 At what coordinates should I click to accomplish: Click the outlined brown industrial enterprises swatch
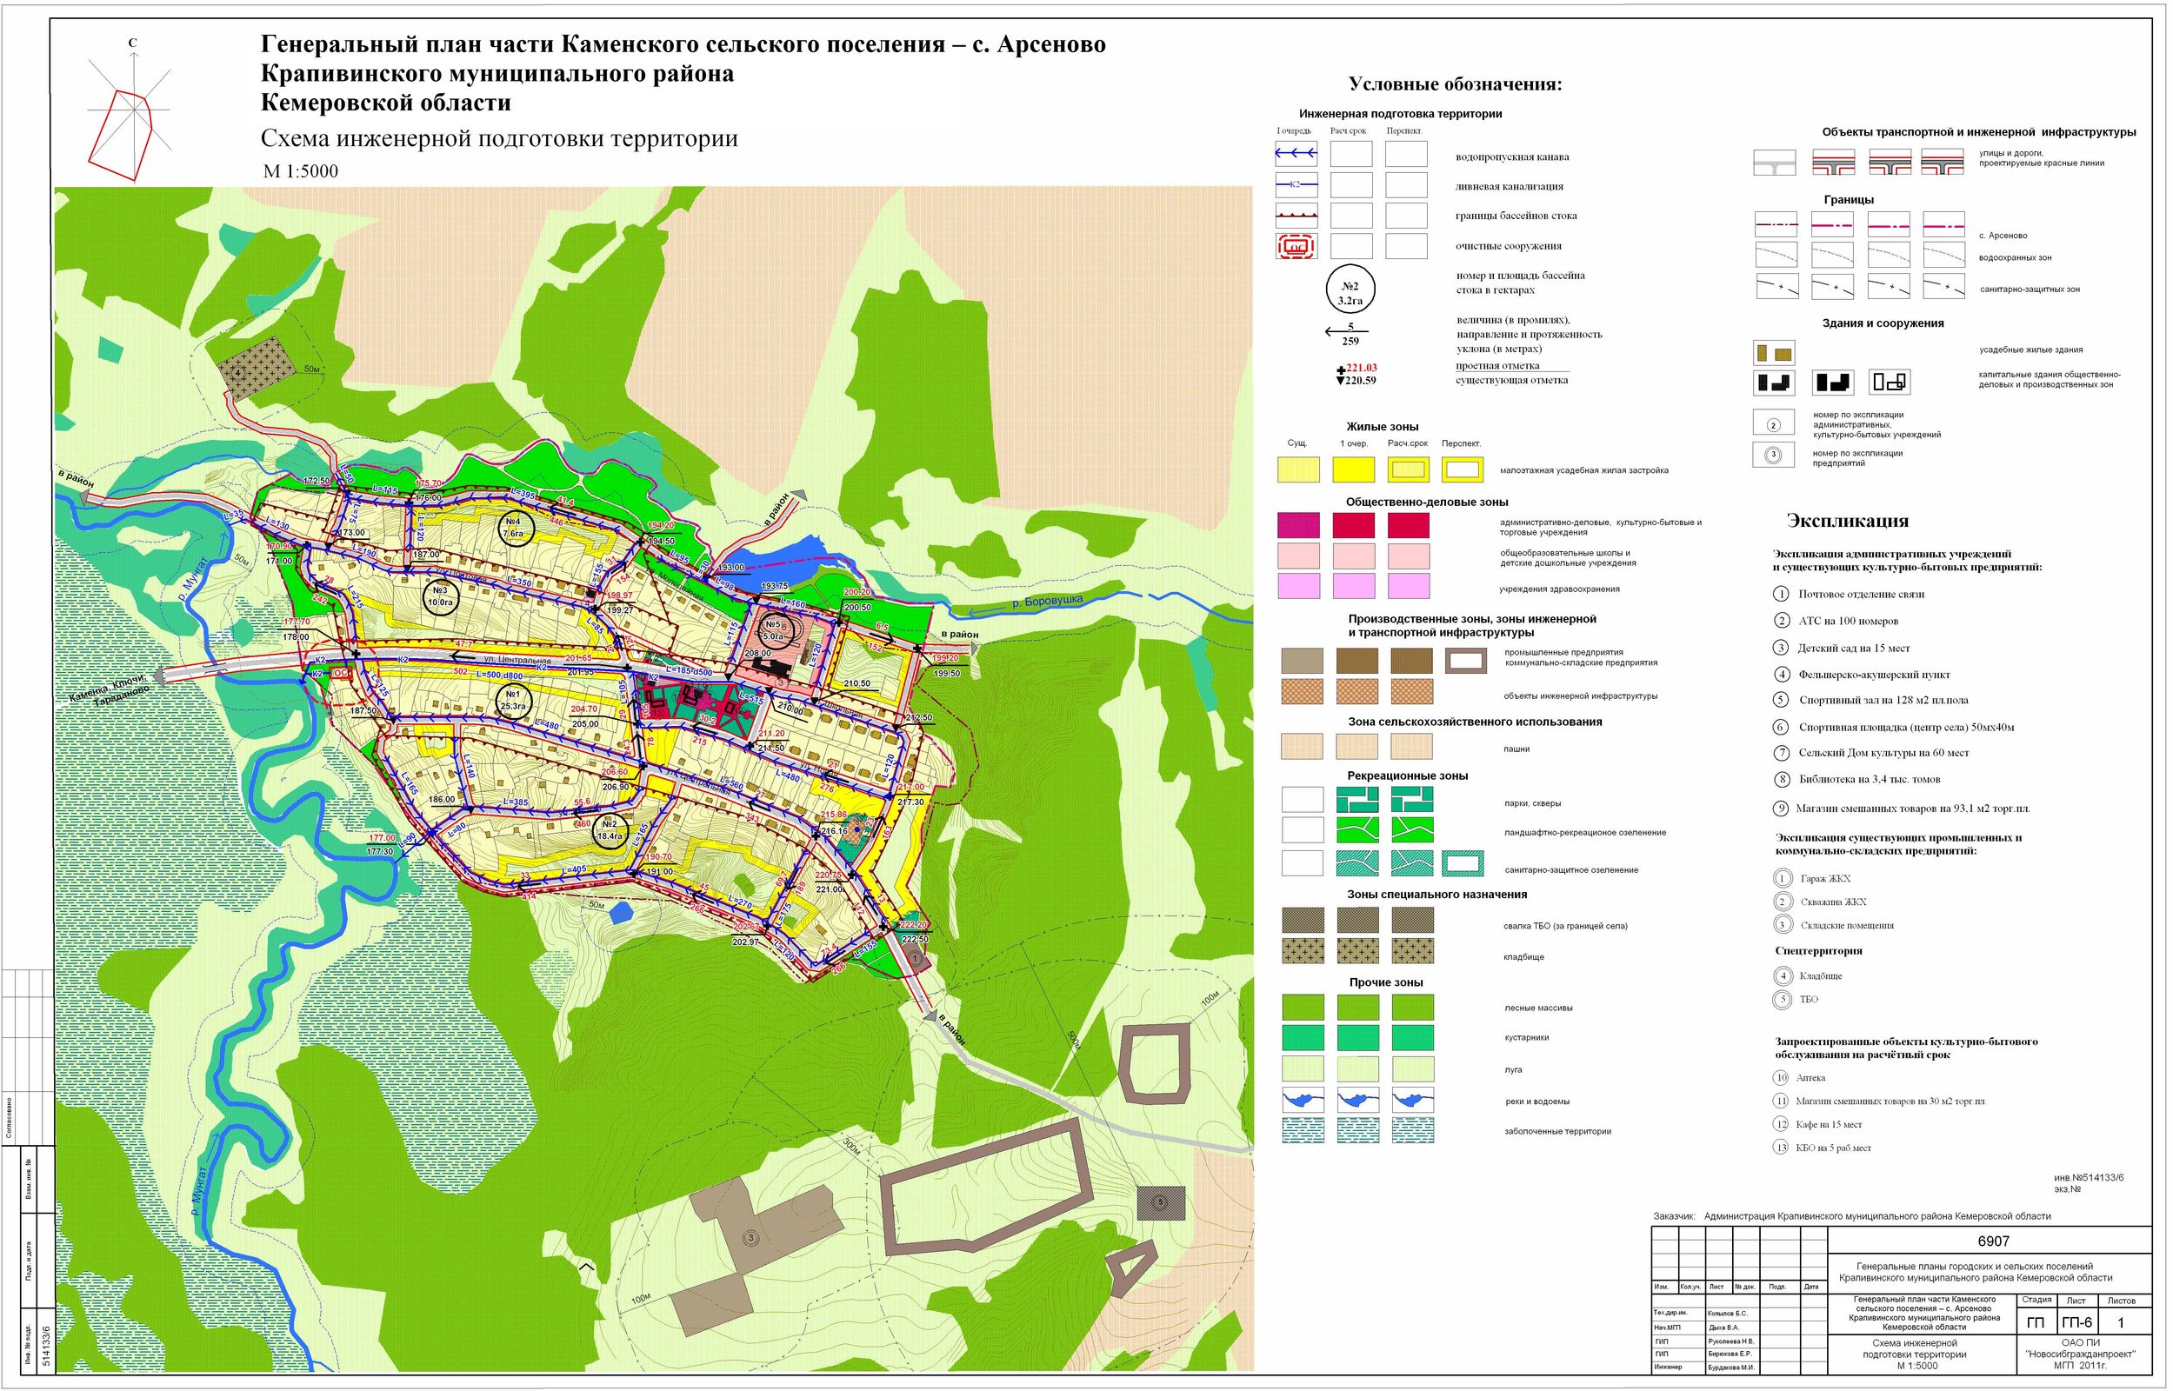1466,662
